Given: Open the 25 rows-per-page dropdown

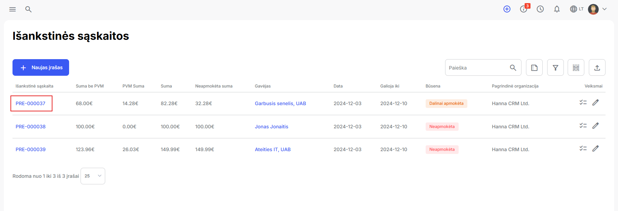Looking at the screenshot, I should (x=93, y=176).
